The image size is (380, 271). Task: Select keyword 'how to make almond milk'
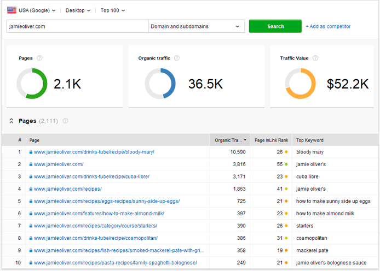tap(325, 214)
